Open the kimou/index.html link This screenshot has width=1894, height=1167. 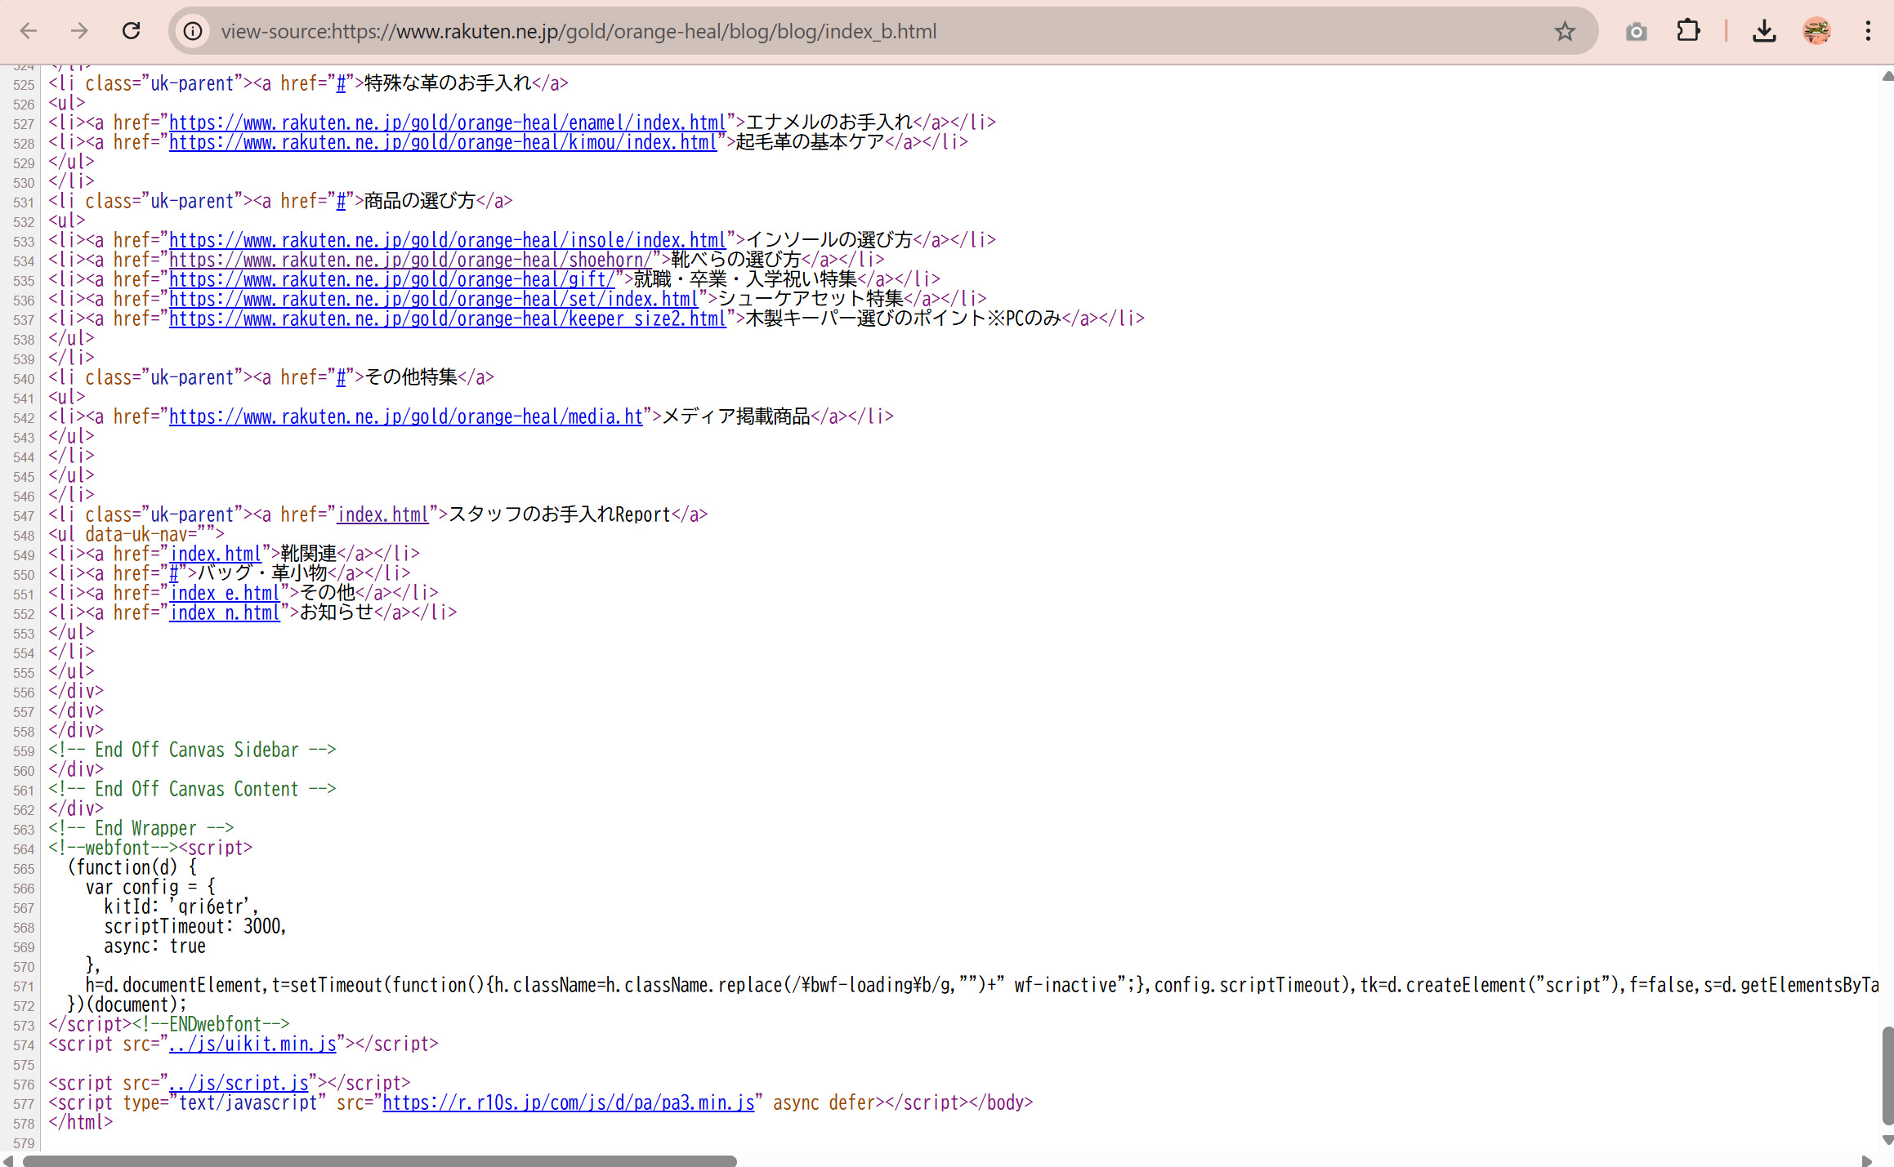(442, 142)
